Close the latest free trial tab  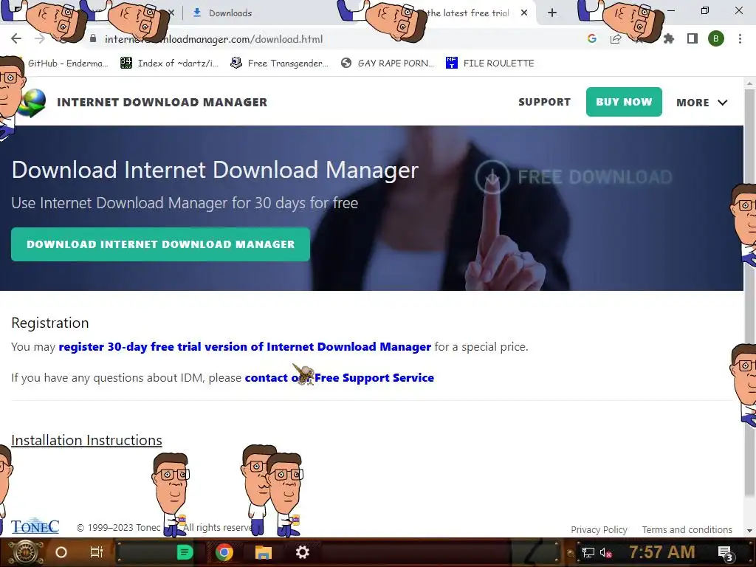[x=524, y=13]
